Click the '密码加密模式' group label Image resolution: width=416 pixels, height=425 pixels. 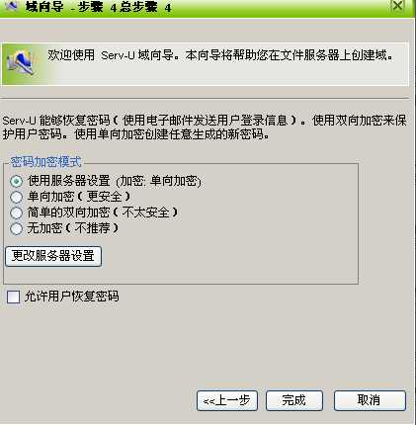(x=45, y=162)
